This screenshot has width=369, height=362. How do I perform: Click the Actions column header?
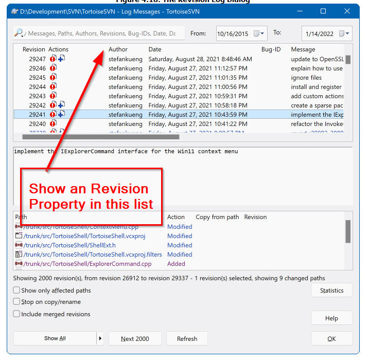click(x=58, y=49)
